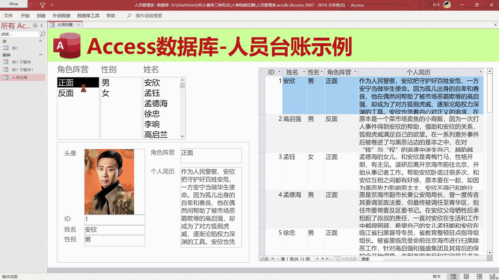The image size is (499, 280).
Task: Click the Access logo icon in form header
Action: click(67, 46)
